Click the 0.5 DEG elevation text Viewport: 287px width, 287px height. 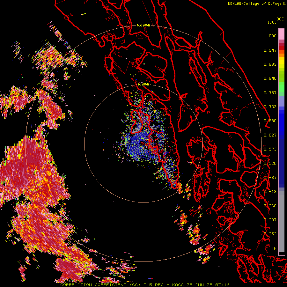pos(153,285)
